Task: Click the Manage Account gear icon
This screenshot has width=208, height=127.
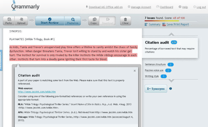Action: [x=129, y=7]
